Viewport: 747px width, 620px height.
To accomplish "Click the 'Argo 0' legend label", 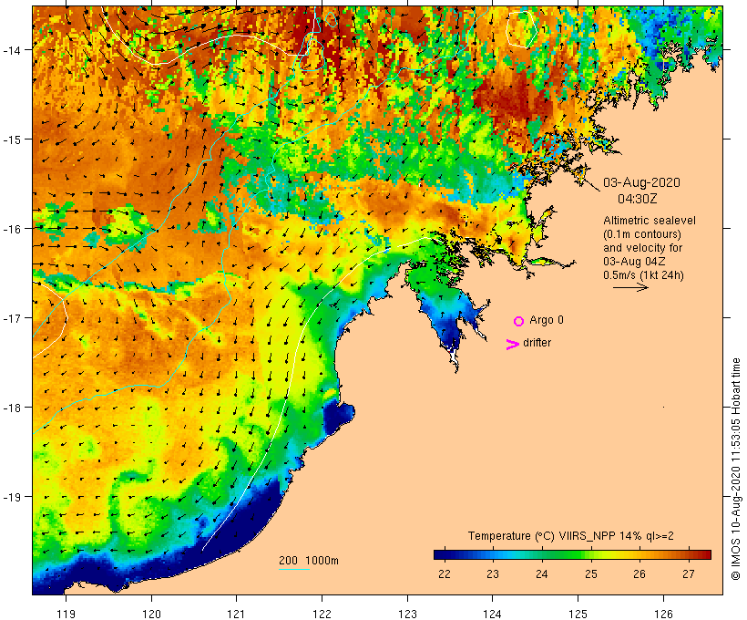I will pos(547,320).
